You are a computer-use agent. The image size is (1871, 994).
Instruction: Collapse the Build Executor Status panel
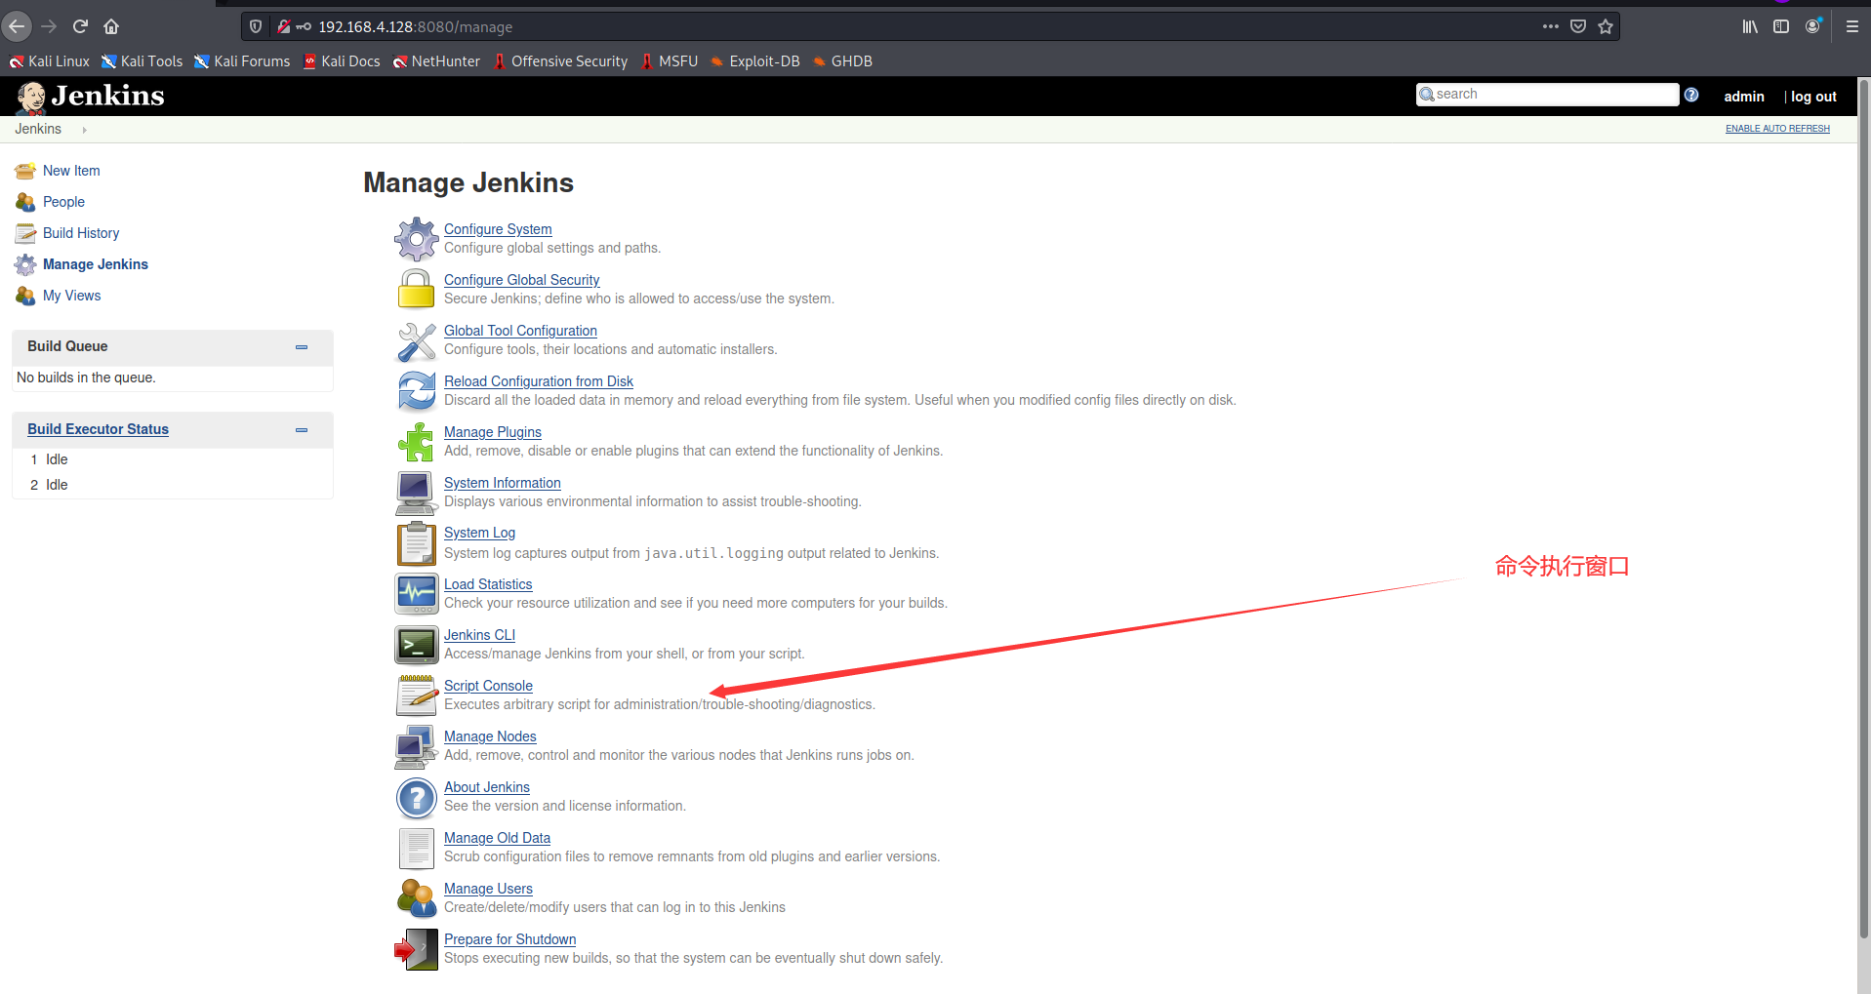coord(302,430)
